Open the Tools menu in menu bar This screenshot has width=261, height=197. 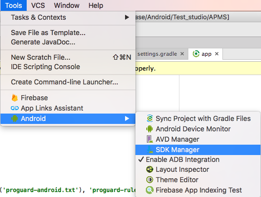click(x=13, y=5)
